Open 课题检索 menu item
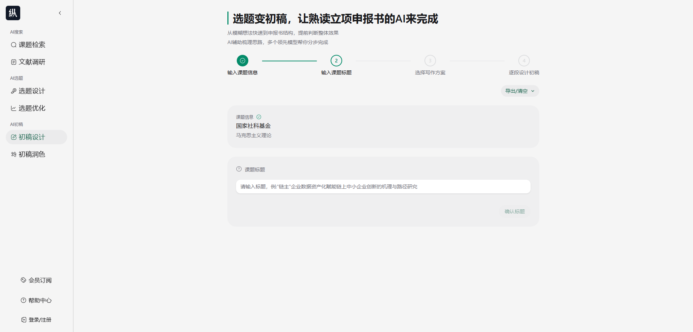 pos(36,45)
